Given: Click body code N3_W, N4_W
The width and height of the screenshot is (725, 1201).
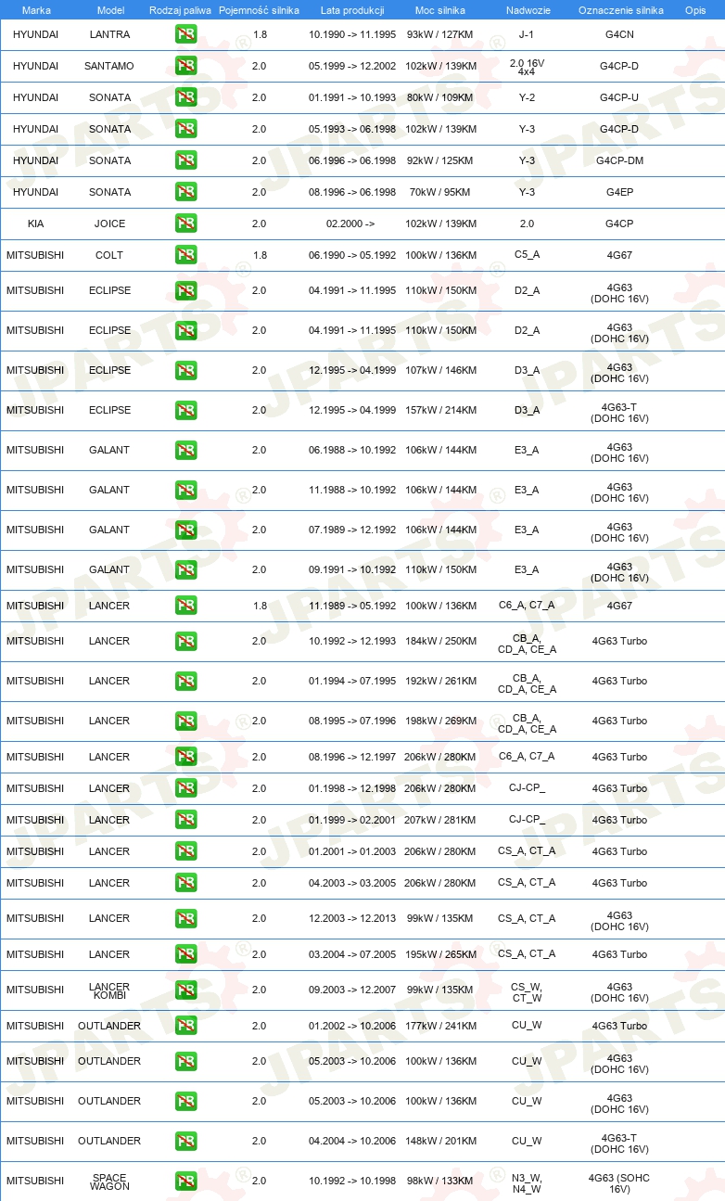Looking at the screenshot, I should pyautogui.click(x=527, y=1182).
